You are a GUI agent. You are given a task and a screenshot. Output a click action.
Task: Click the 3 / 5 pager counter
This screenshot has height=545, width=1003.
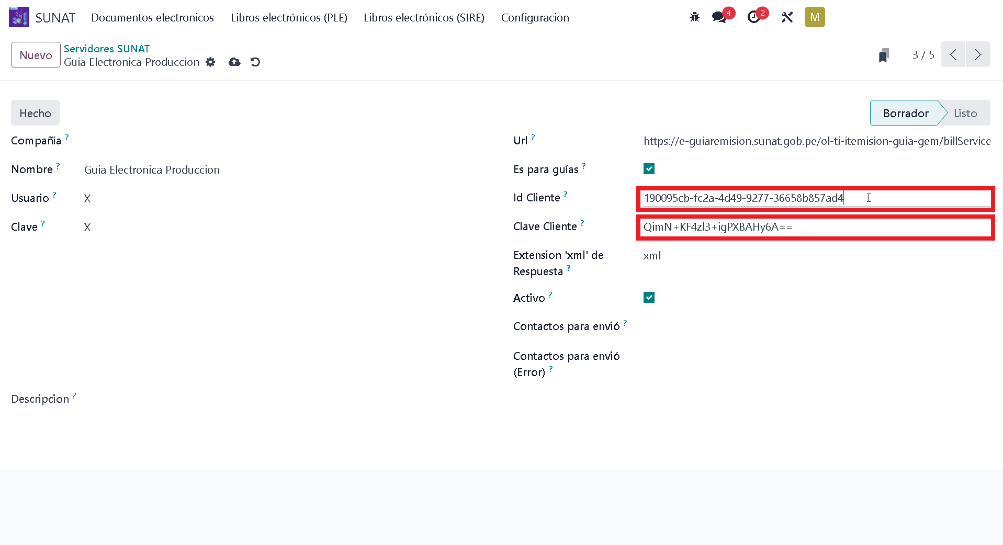[923, 55]
